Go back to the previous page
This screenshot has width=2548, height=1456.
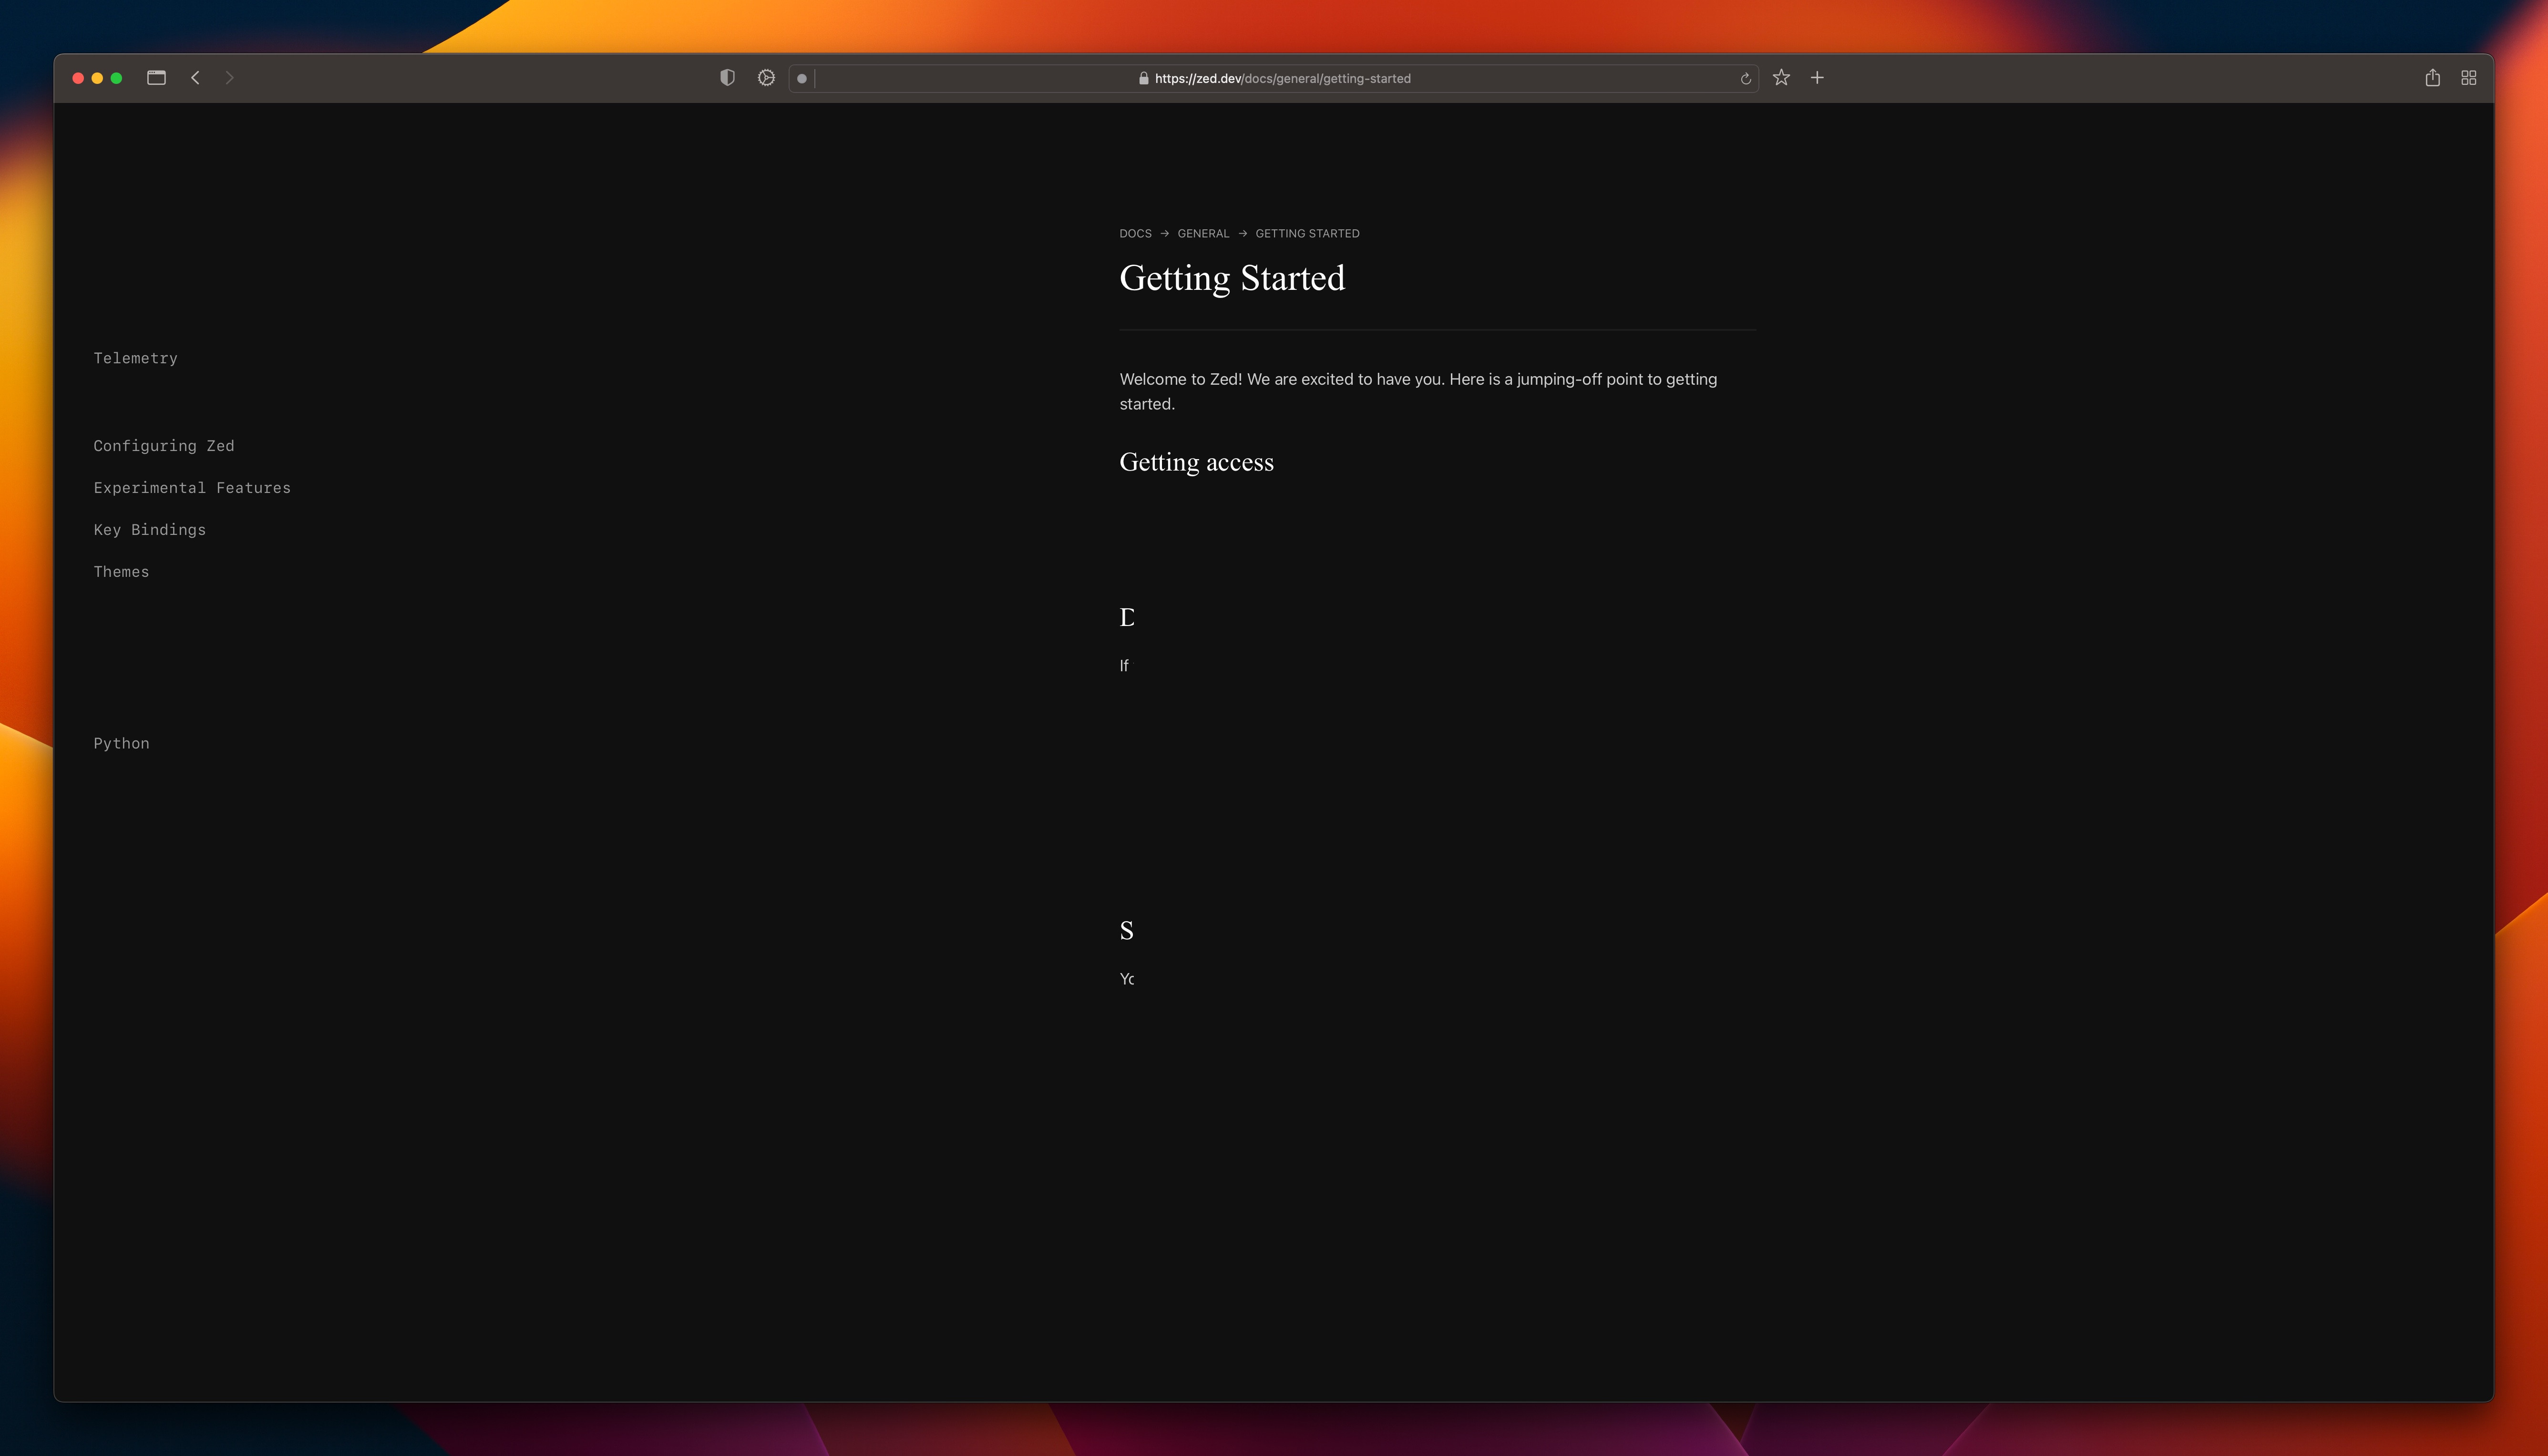195,78
